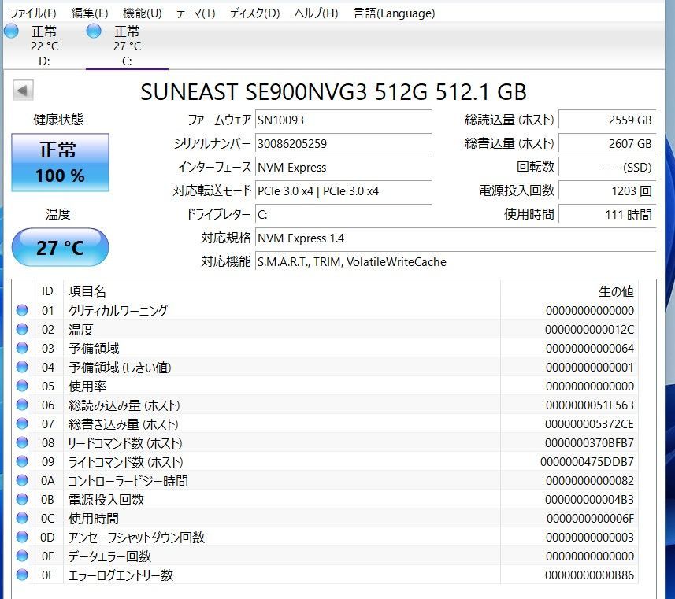Click status orb of ID 03 予備領域 row

tap(22, 348)
